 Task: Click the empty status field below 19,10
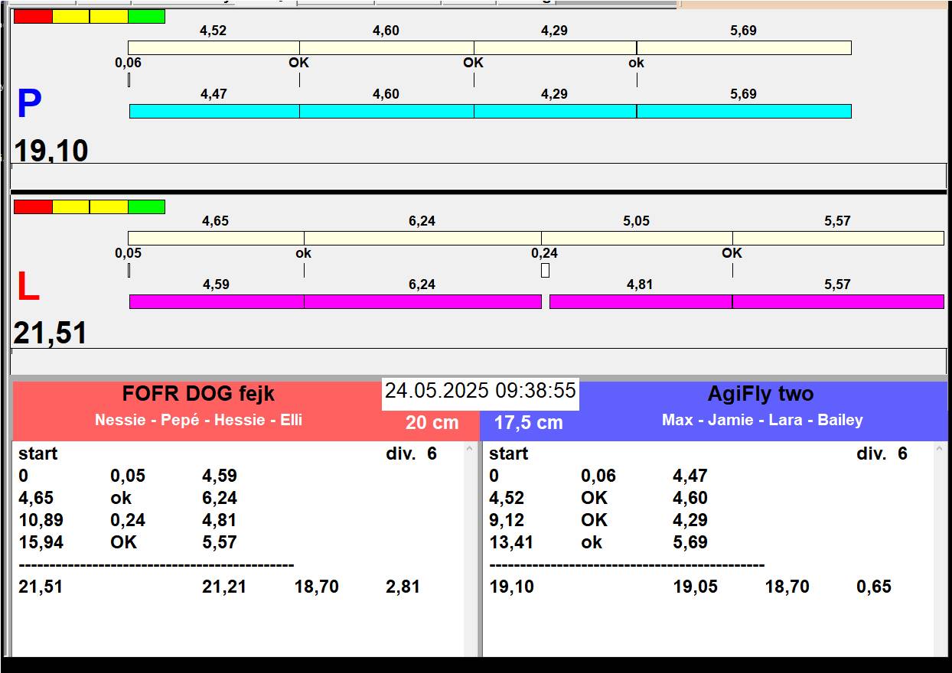coord(478,176)
